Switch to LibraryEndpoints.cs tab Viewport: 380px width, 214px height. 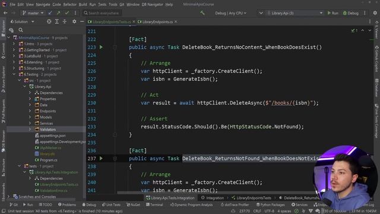pos(157,21)
